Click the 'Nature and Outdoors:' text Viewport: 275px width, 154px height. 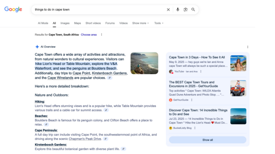click(52, 95)
